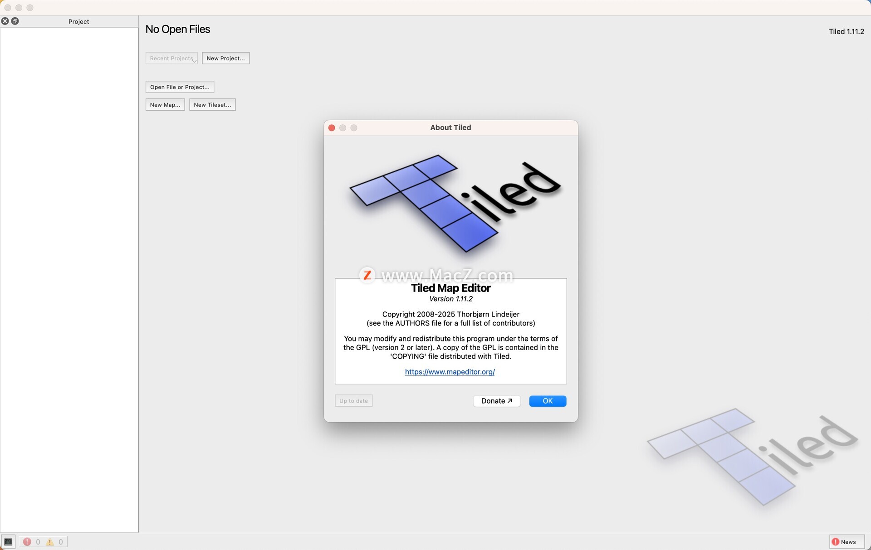Open the mapeditor.org link in About dialog
The width and height of the screenshot is (871, 550).
tap(450, 371)
